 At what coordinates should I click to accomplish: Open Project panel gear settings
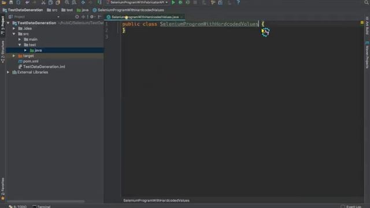pos(92,17)
